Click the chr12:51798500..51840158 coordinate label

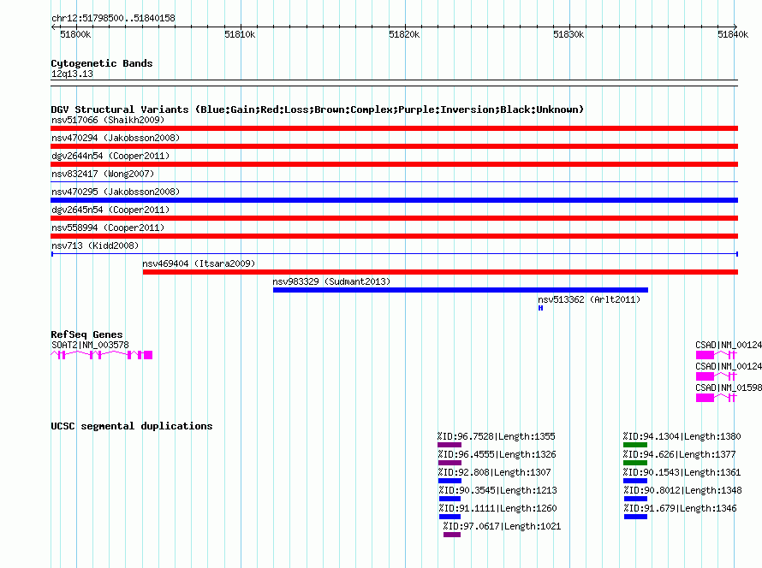click(113, 19)
